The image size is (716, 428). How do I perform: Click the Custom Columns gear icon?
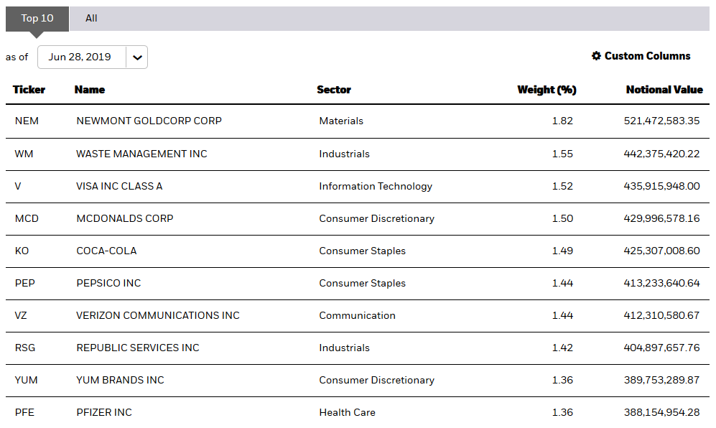coord(596,56)
